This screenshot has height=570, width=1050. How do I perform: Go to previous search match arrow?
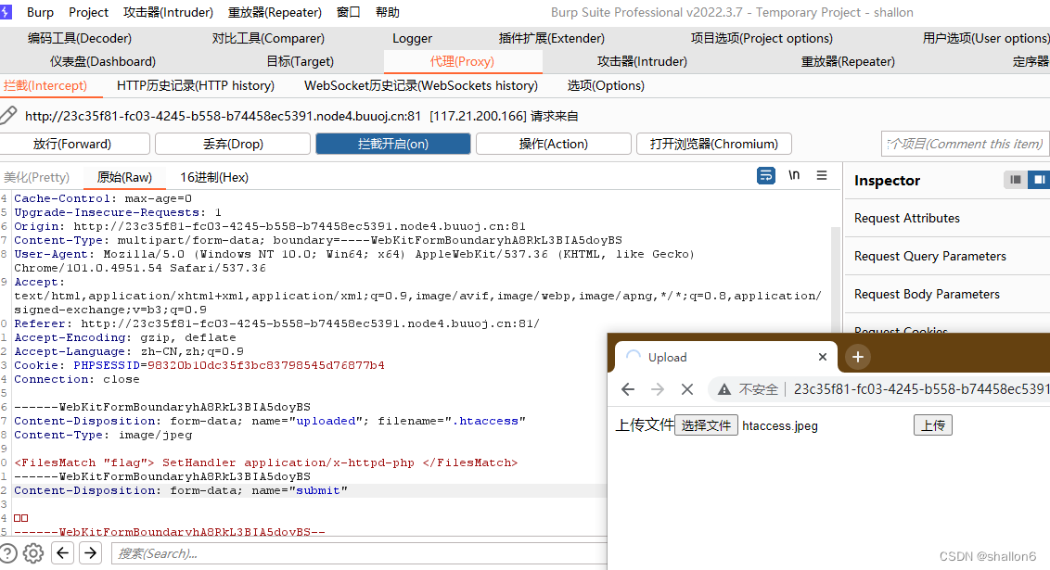click(x=62, y=552)
